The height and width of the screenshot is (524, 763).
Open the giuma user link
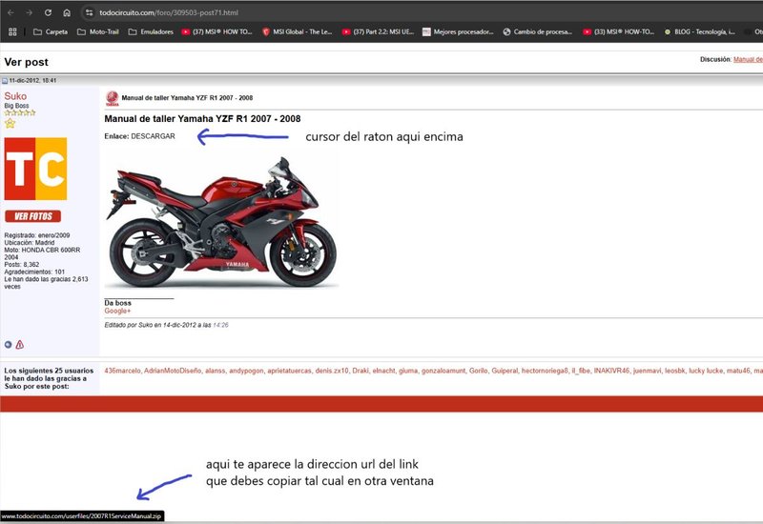pos(408,371)
